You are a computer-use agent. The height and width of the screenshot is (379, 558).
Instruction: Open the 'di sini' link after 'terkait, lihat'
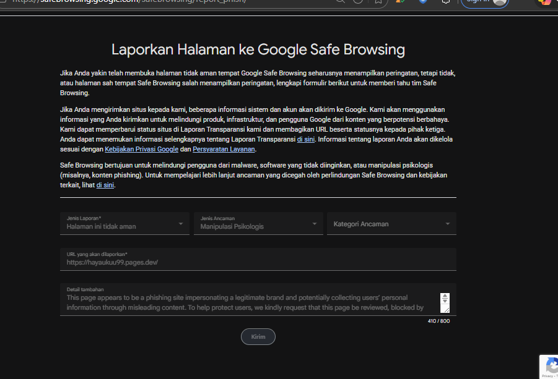[x=105, y=185]
